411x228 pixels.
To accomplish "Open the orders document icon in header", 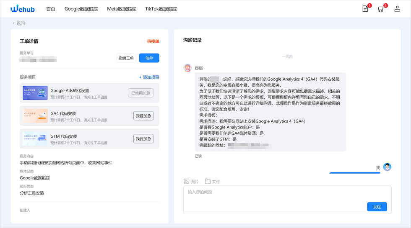I will tap(365, 9).
